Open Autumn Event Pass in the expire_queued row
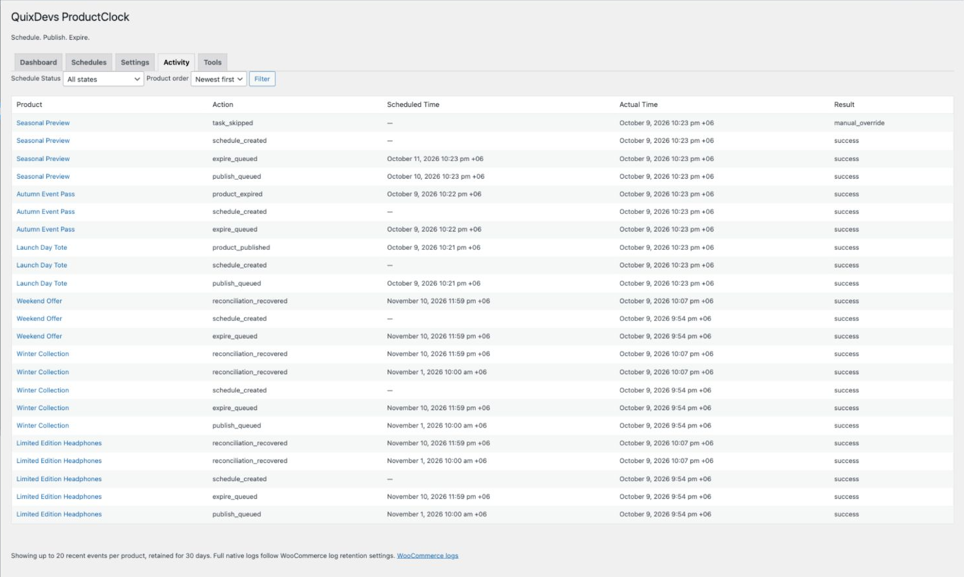Image resolution: width=964 pixels, height=577 pixels. click(46, 229)
